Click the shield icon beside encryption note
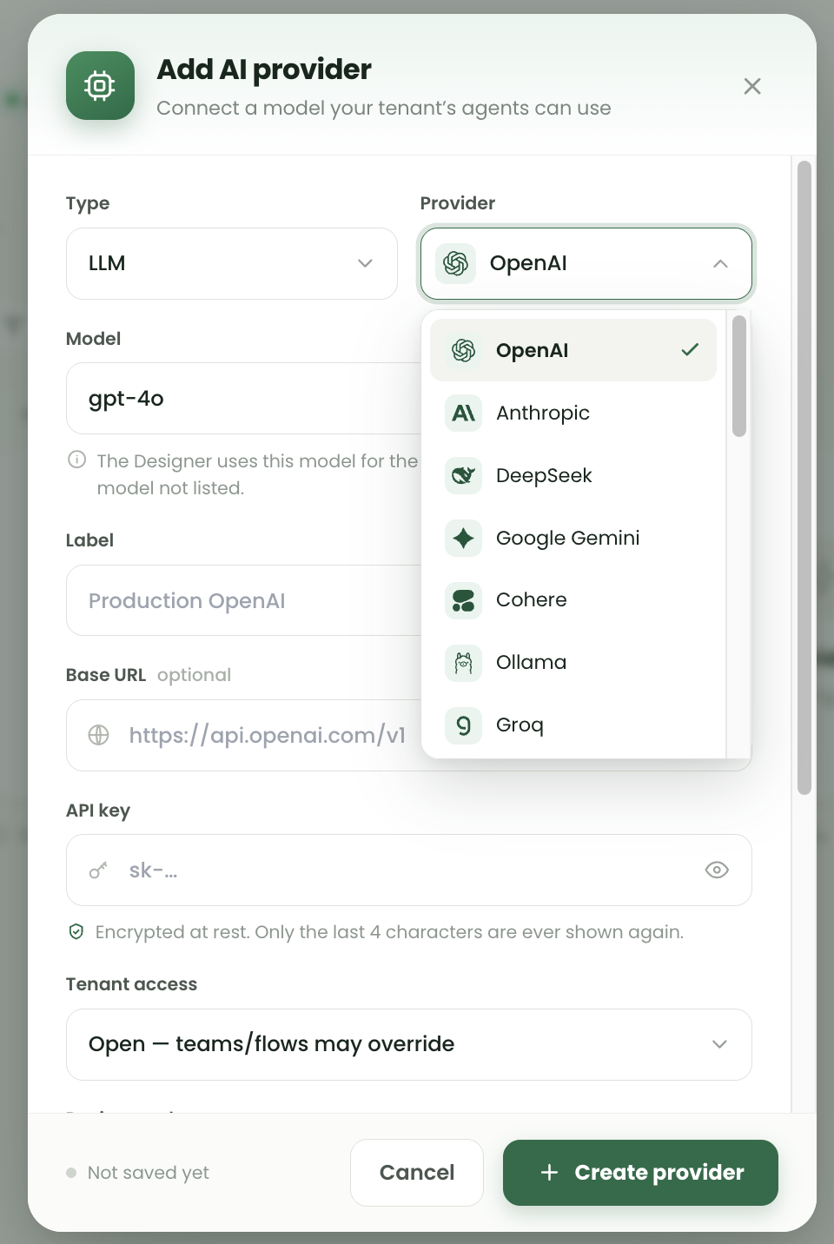Image resolution: width=834 pixels, height=1244 pixels. click(76, 932)
